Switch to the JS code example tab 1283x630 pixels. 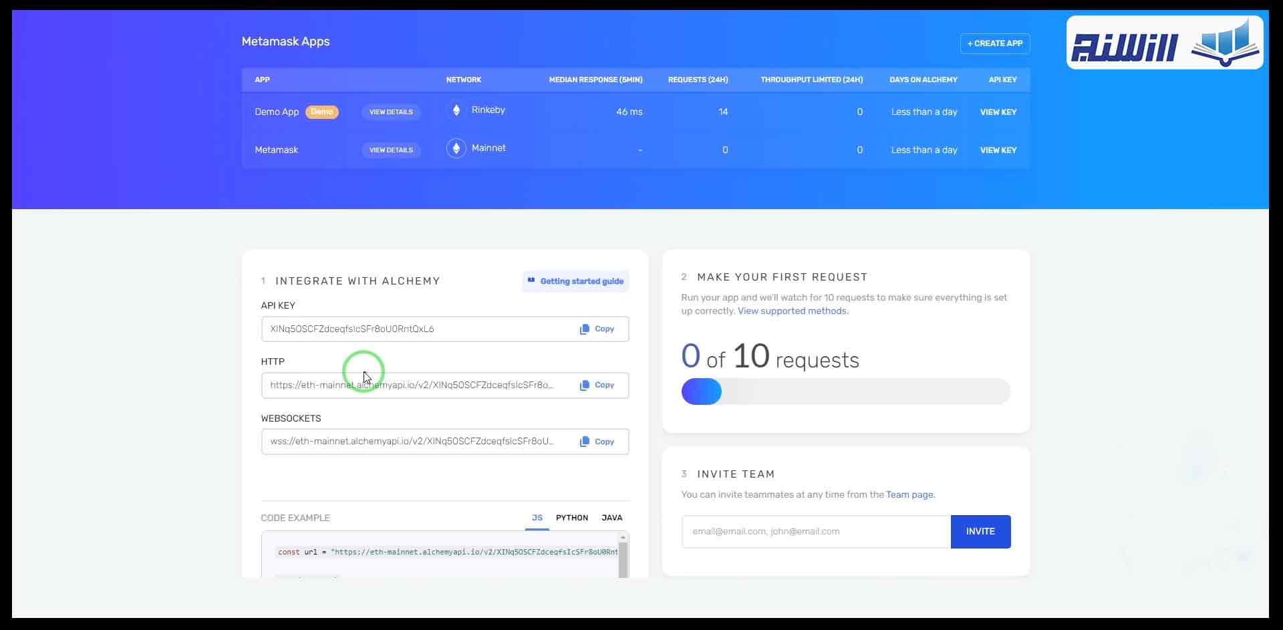(x=537, y=518)
